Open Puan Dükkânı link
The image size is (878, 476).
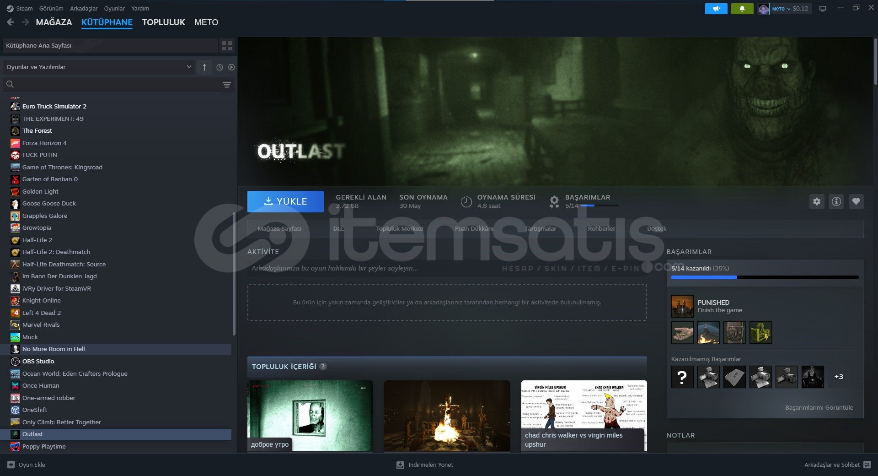474,228
